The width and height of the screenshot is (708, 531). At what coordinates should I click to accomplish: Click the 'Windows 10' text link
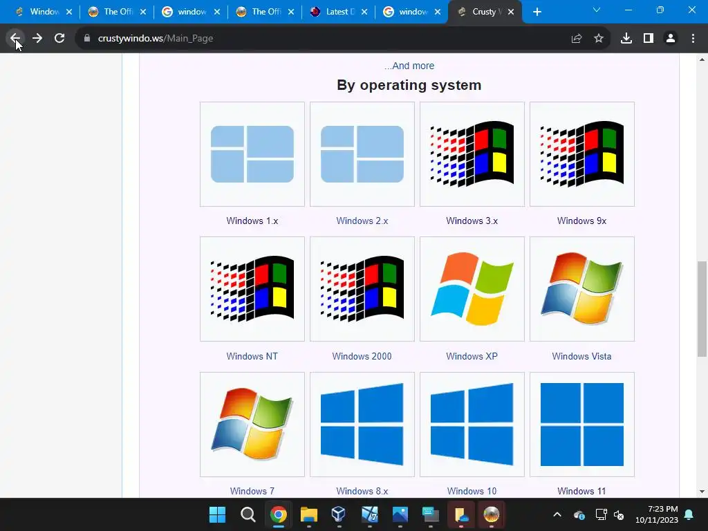point(472,491)
